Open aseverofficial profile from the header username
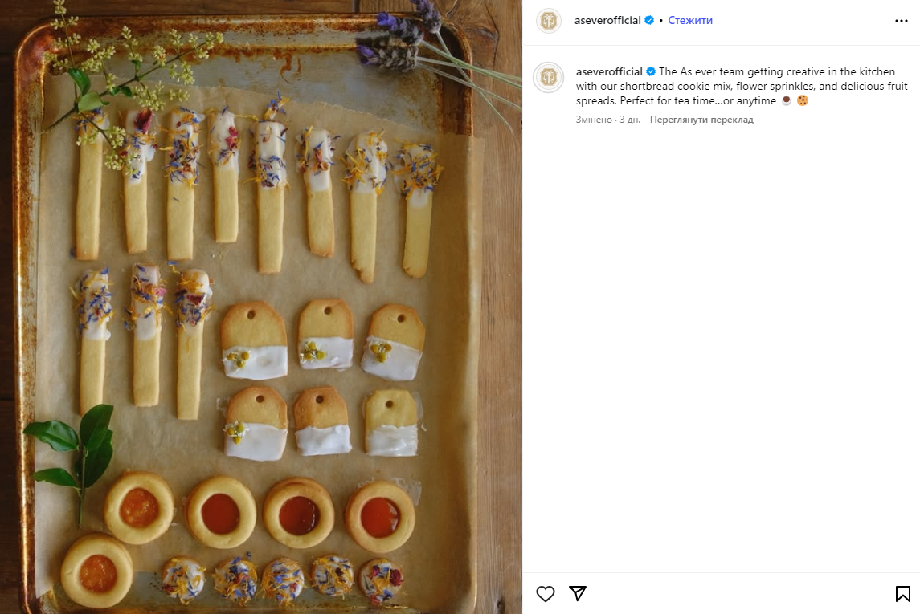The width and height of the screenshot is (920, 614). [x=607, y=21]
